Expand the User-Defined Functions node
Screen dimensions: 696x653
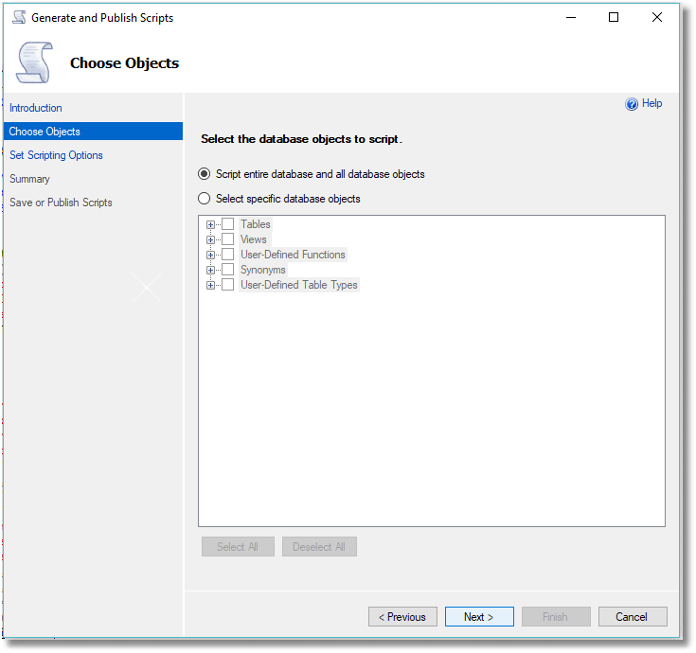(210, 255)
